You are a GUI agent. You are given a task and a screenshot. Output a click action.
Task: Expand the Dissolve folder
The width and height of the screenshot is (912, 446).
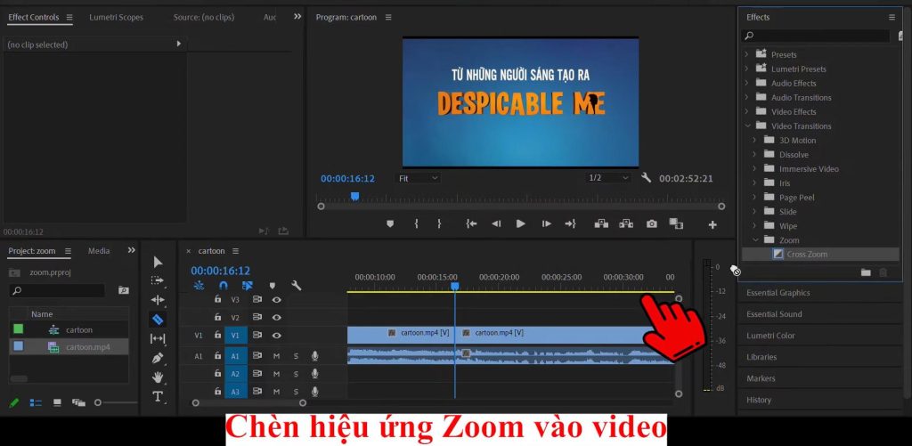[x=754, y=155]
